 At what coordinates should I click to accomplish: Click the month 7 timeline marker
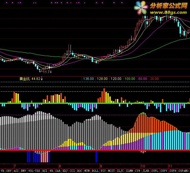coord(15,166)
